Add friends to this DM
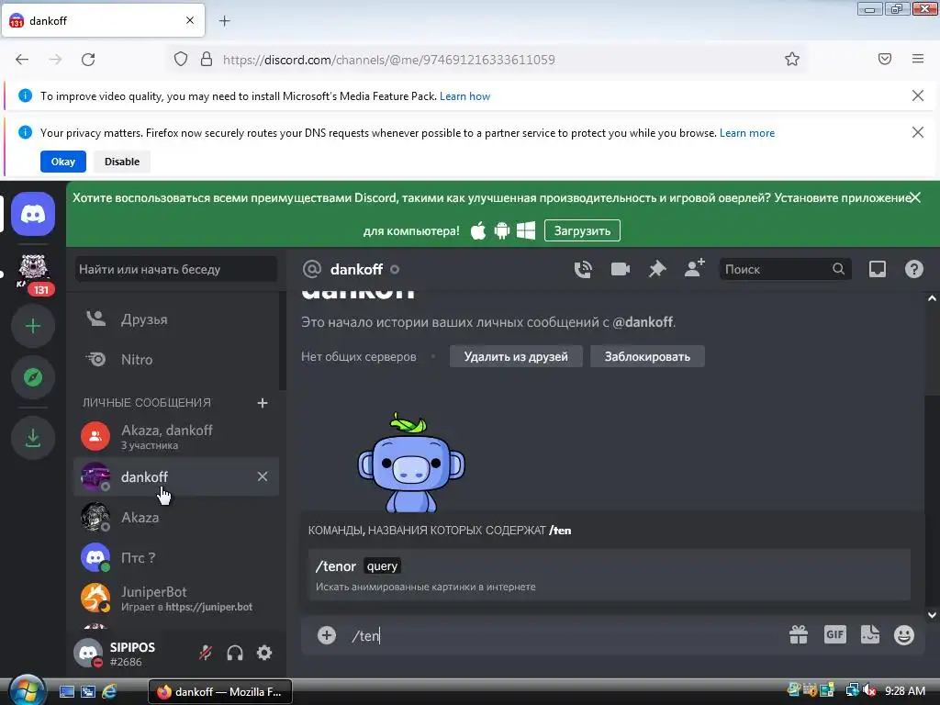Screen dimensions: 940x705 point(694,268)
